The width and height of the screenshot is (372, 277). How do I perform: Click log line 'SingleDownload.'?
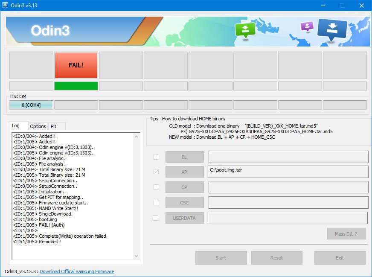tap(43, 214)
